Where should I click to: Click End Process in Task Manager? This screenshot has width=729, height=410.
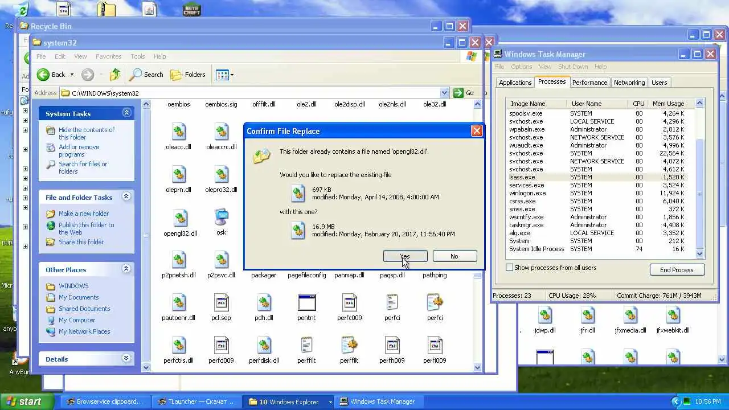pyautogui.click(x=677, y=270)
